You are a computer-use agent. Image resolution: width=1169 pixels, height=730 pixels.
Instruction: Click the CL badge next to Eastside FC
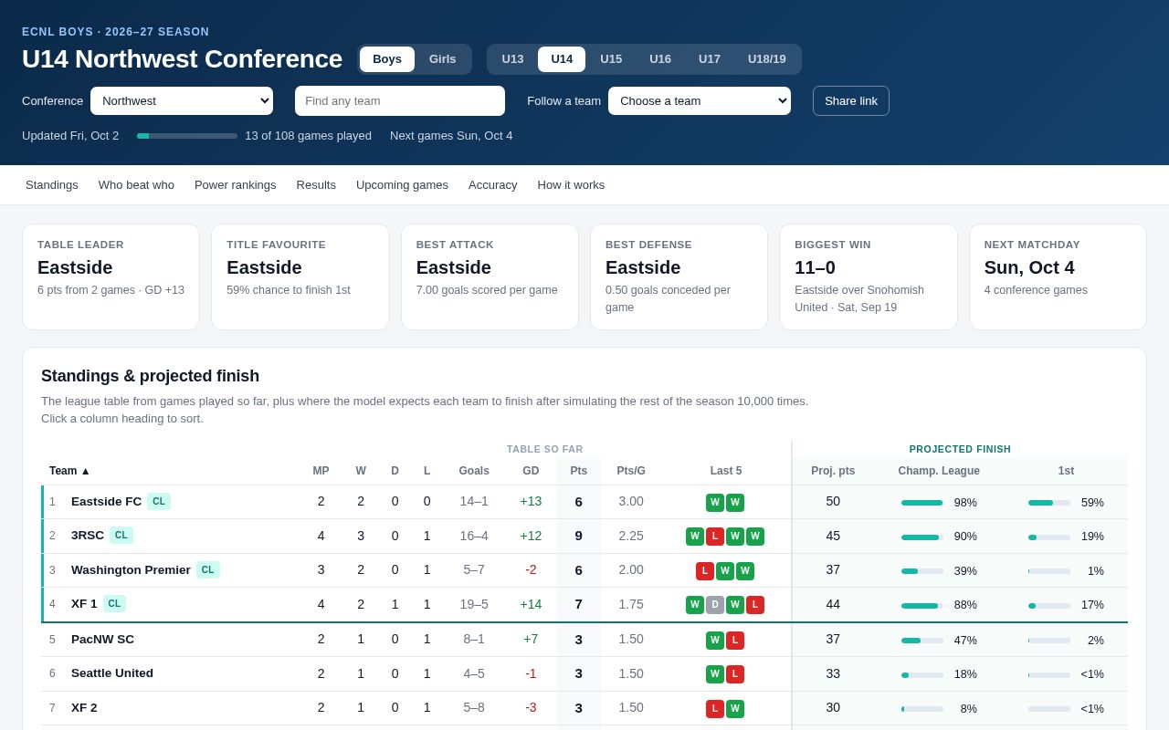[159, 502]
